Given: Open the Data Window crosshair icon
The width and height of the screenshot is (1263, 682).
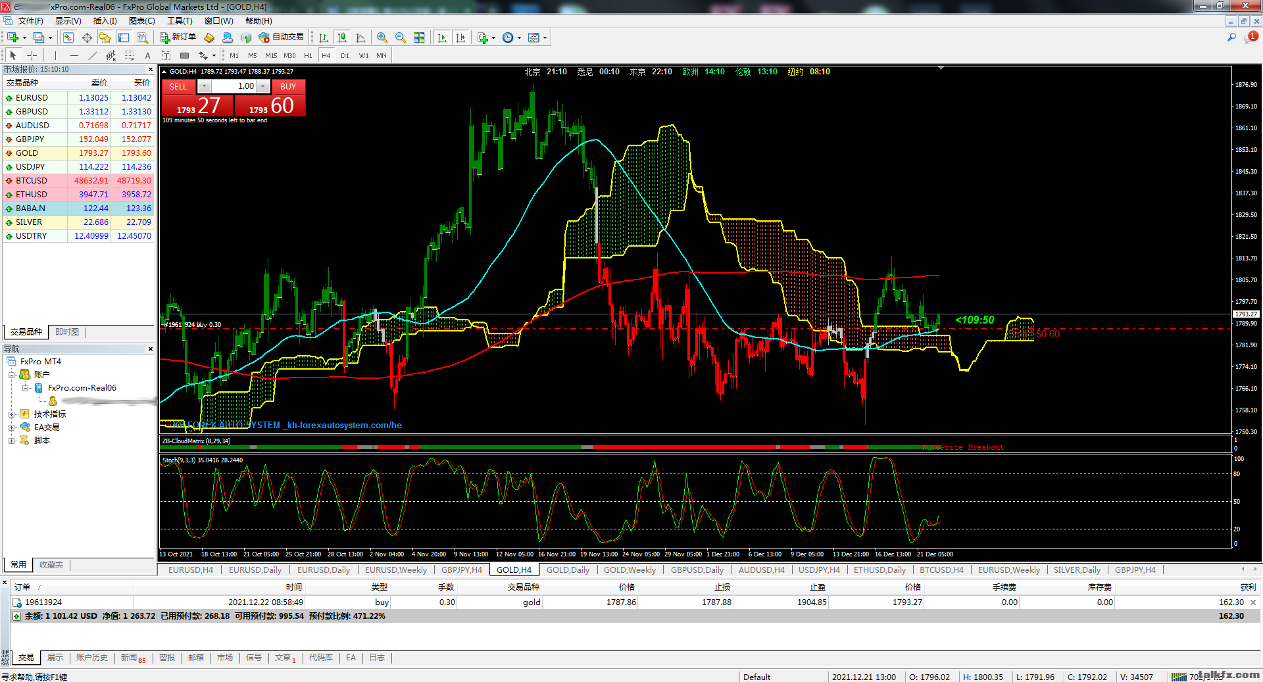Looking at the screenshot, I should click(87, 37).
